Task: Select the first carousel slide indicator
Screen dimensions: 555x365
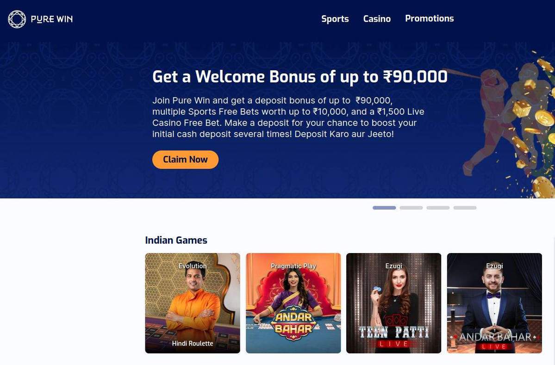Action: [384, 208]
